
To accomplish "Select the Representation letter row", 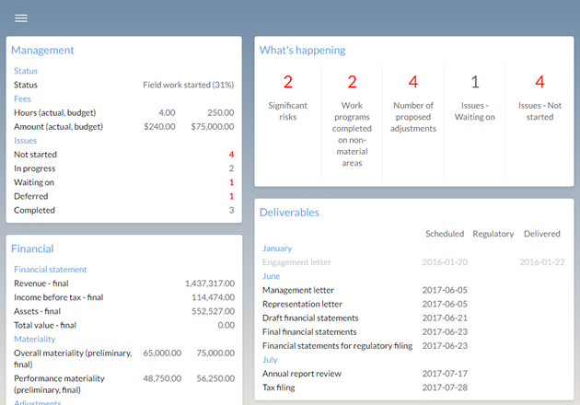I will (303, 304).
